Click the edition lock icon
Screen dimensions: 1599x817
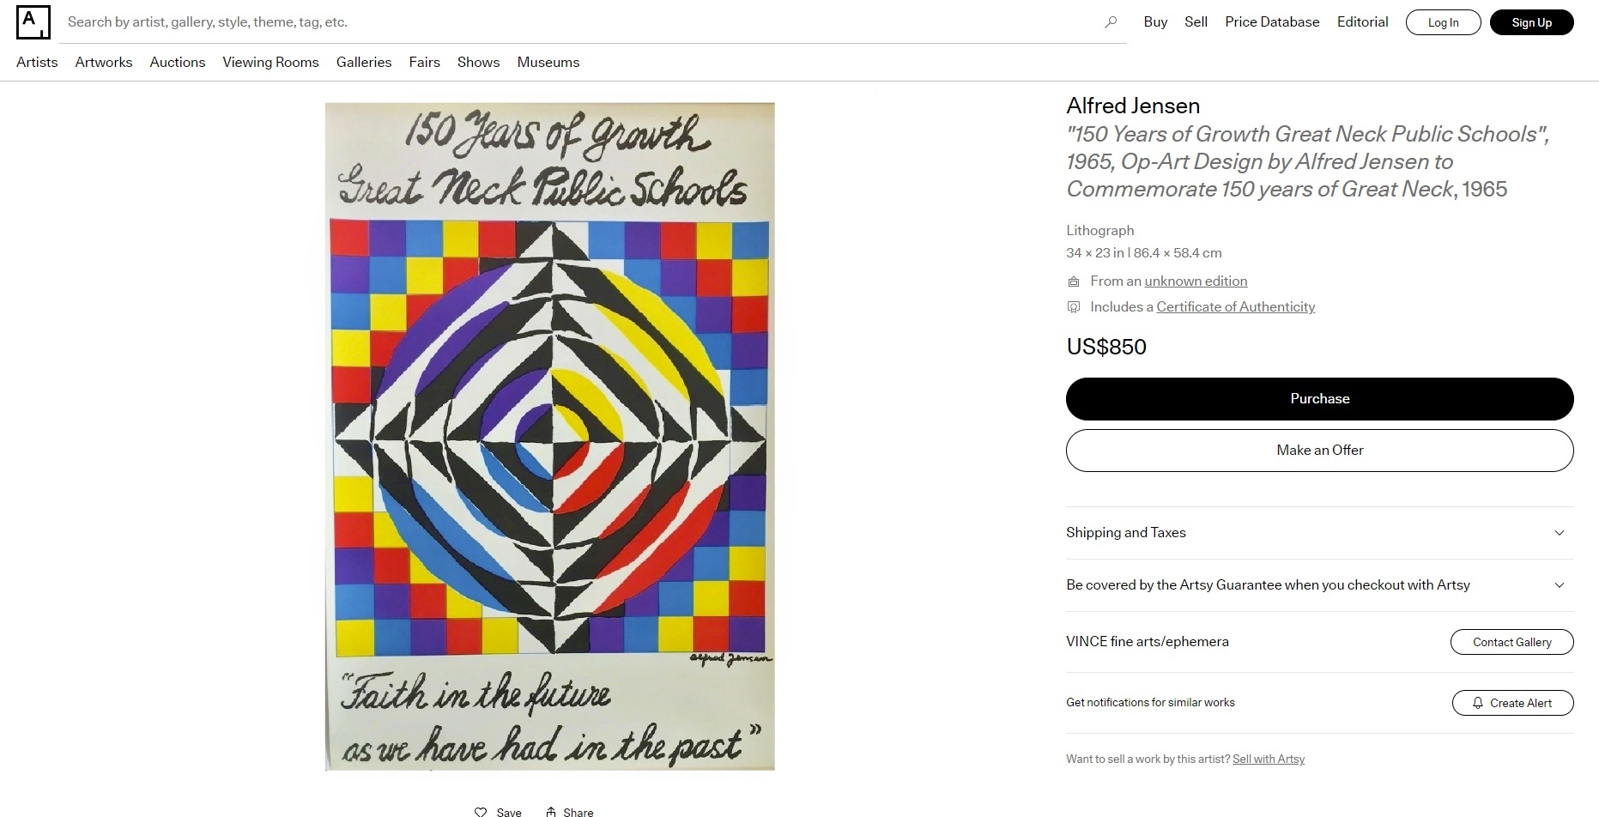pos(1073,281)
